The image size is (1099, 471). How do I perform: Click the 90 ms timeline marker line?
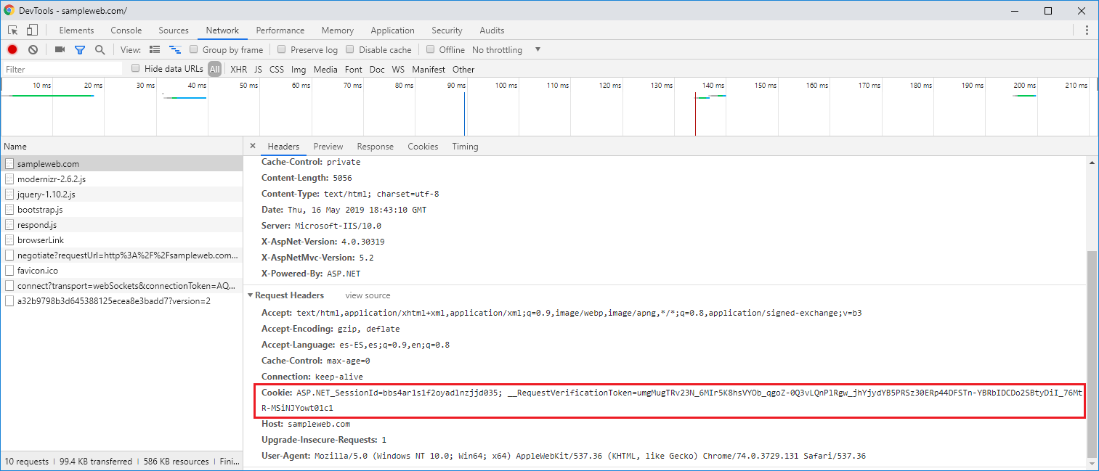click(464, 113)
